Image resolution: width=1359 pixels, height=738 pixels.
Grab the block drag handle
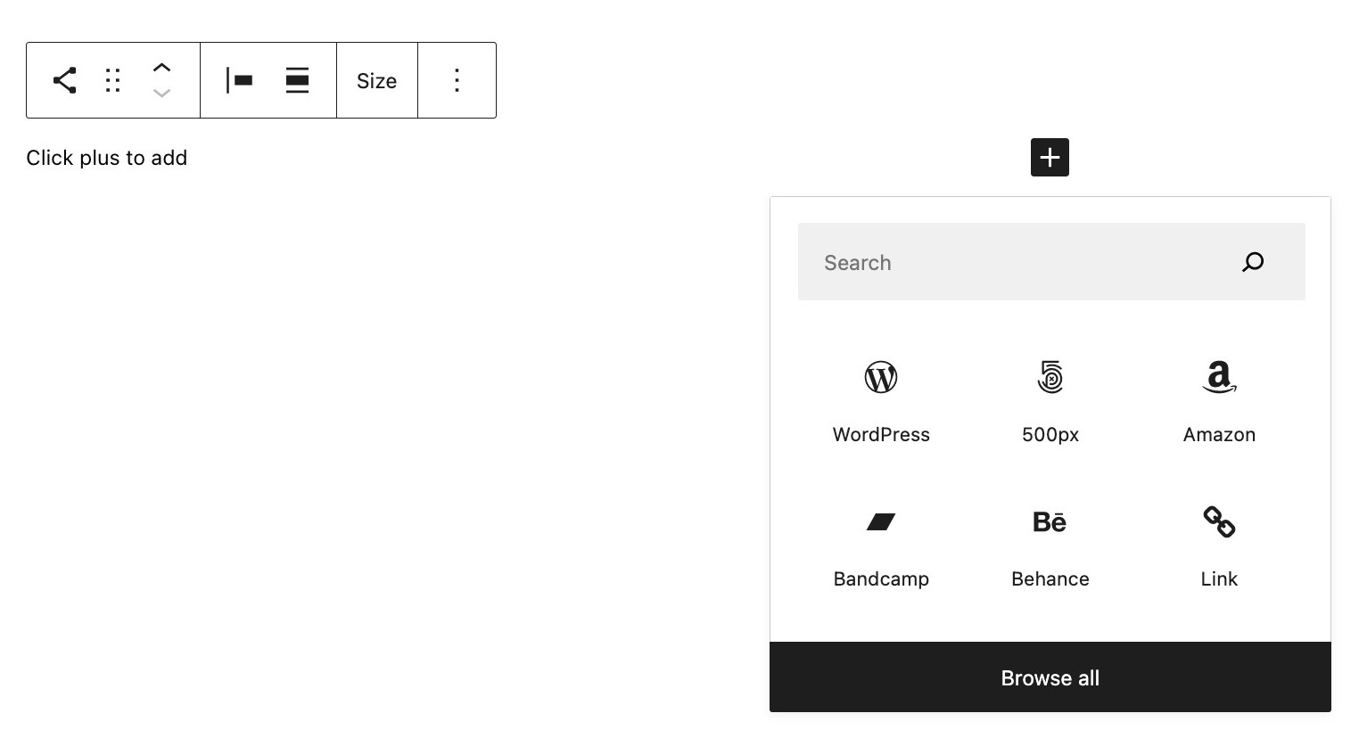(112, 80)
